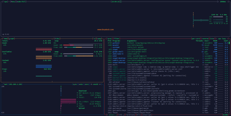Toggle net auto scaling
Screen dimensions: 231x116
[x=81, y=84]
